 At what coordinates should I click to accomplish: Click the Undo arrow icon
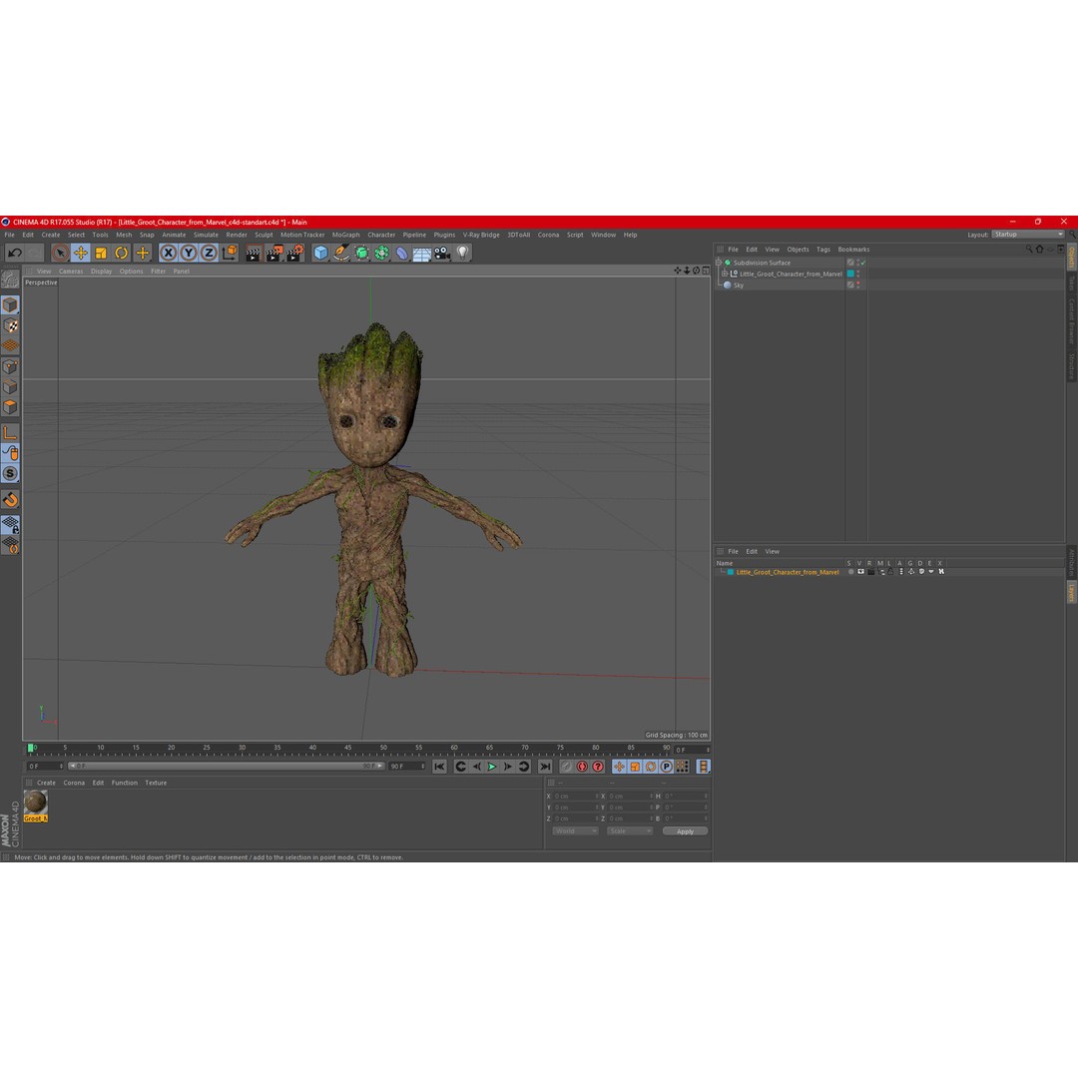[x=14, y=253]
